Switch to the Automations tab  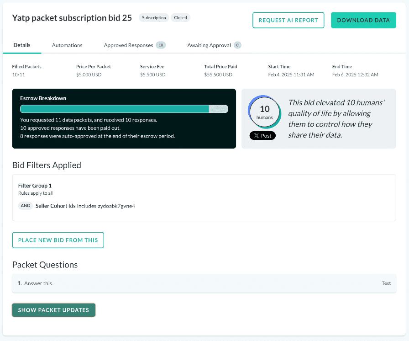tap(67, 45)
